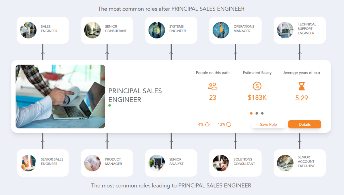Viewport: 344px width, 195px height.
Task: Open the Solutions Consultant role card
Action: 235,163
